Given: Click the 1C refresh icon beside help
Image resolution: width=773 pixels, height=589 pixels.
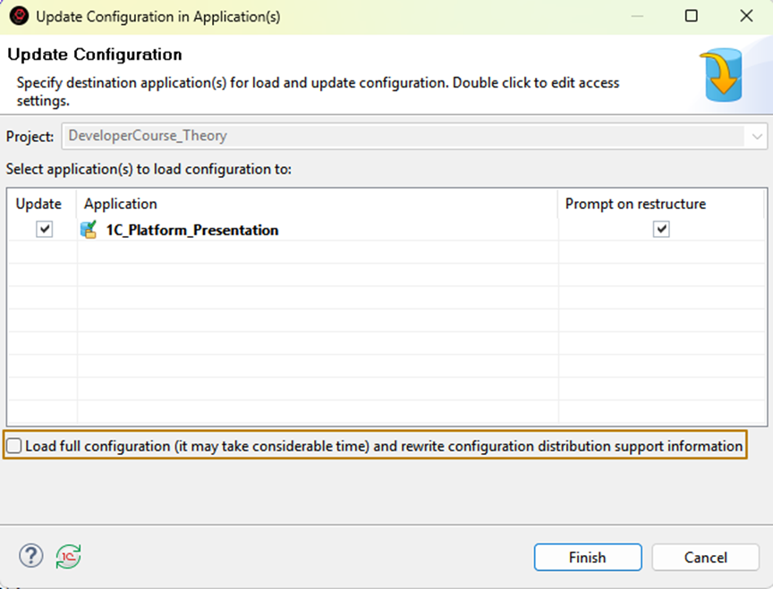Looking at the screenshot, I should (x=68, y=556).
